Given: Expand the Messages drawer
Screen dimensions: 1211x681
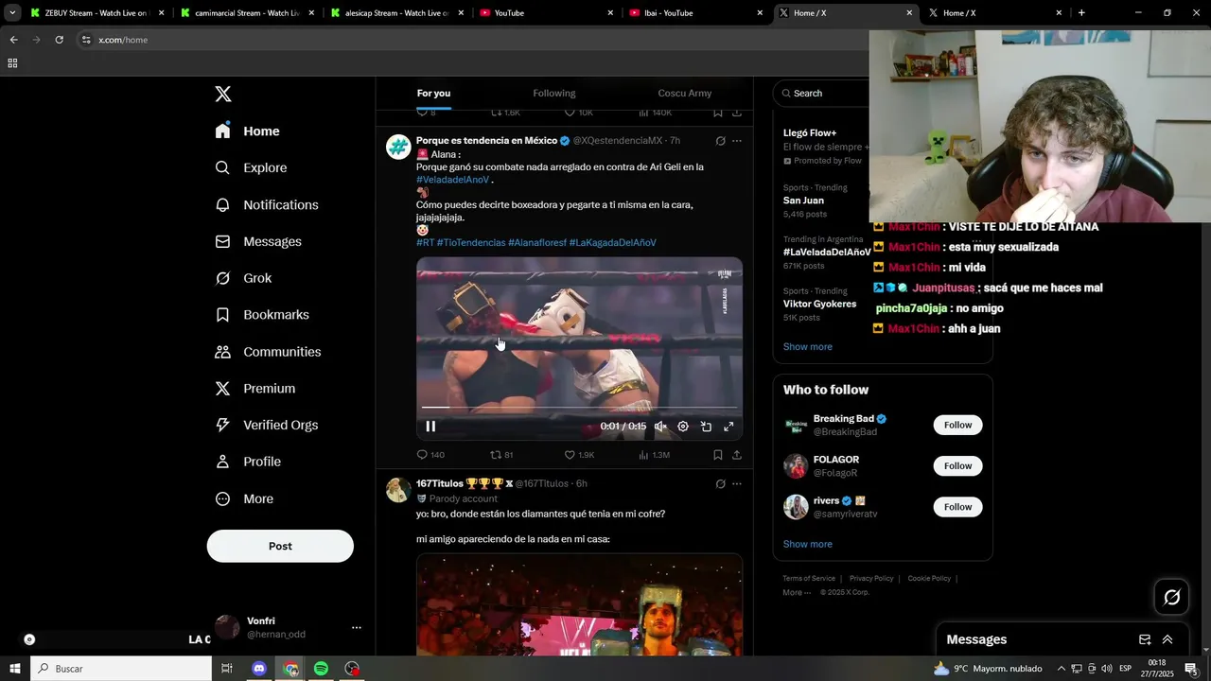Looking at the screenshot, I should [1167, 639].
